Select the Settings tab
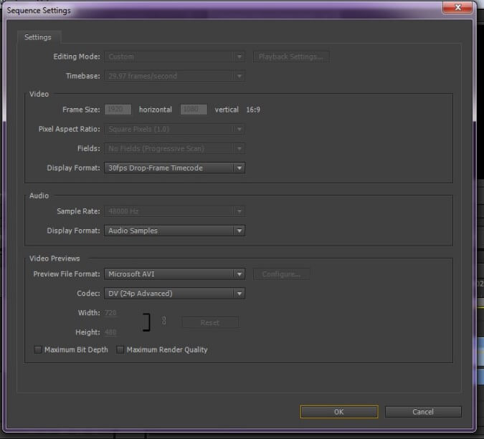Viewport: 484px width, 439px height. [38, 37]
